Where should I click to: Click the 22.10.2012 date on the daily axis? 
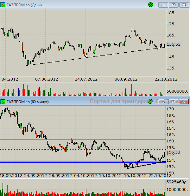pyautogui.click(x=166, y=79)
